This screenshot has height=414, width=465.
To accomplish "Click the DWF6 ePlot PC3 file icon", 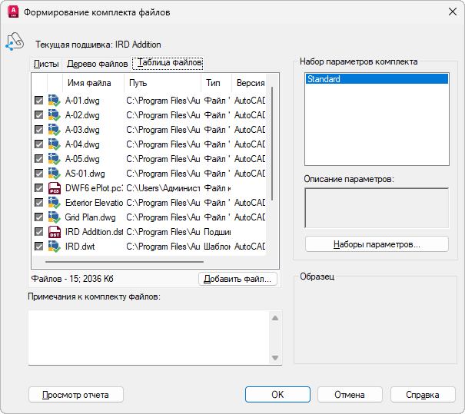I will [54, 188].
